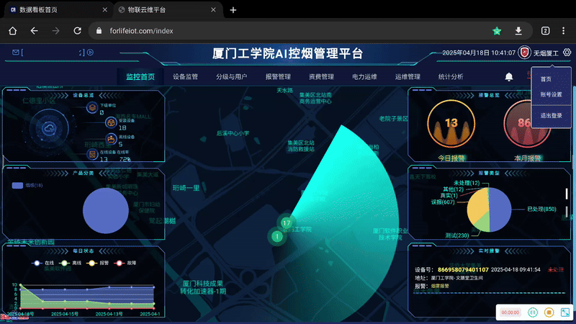Navigate forward in the browser
This screenshot has width=576, height=324.
coord(55,31)
